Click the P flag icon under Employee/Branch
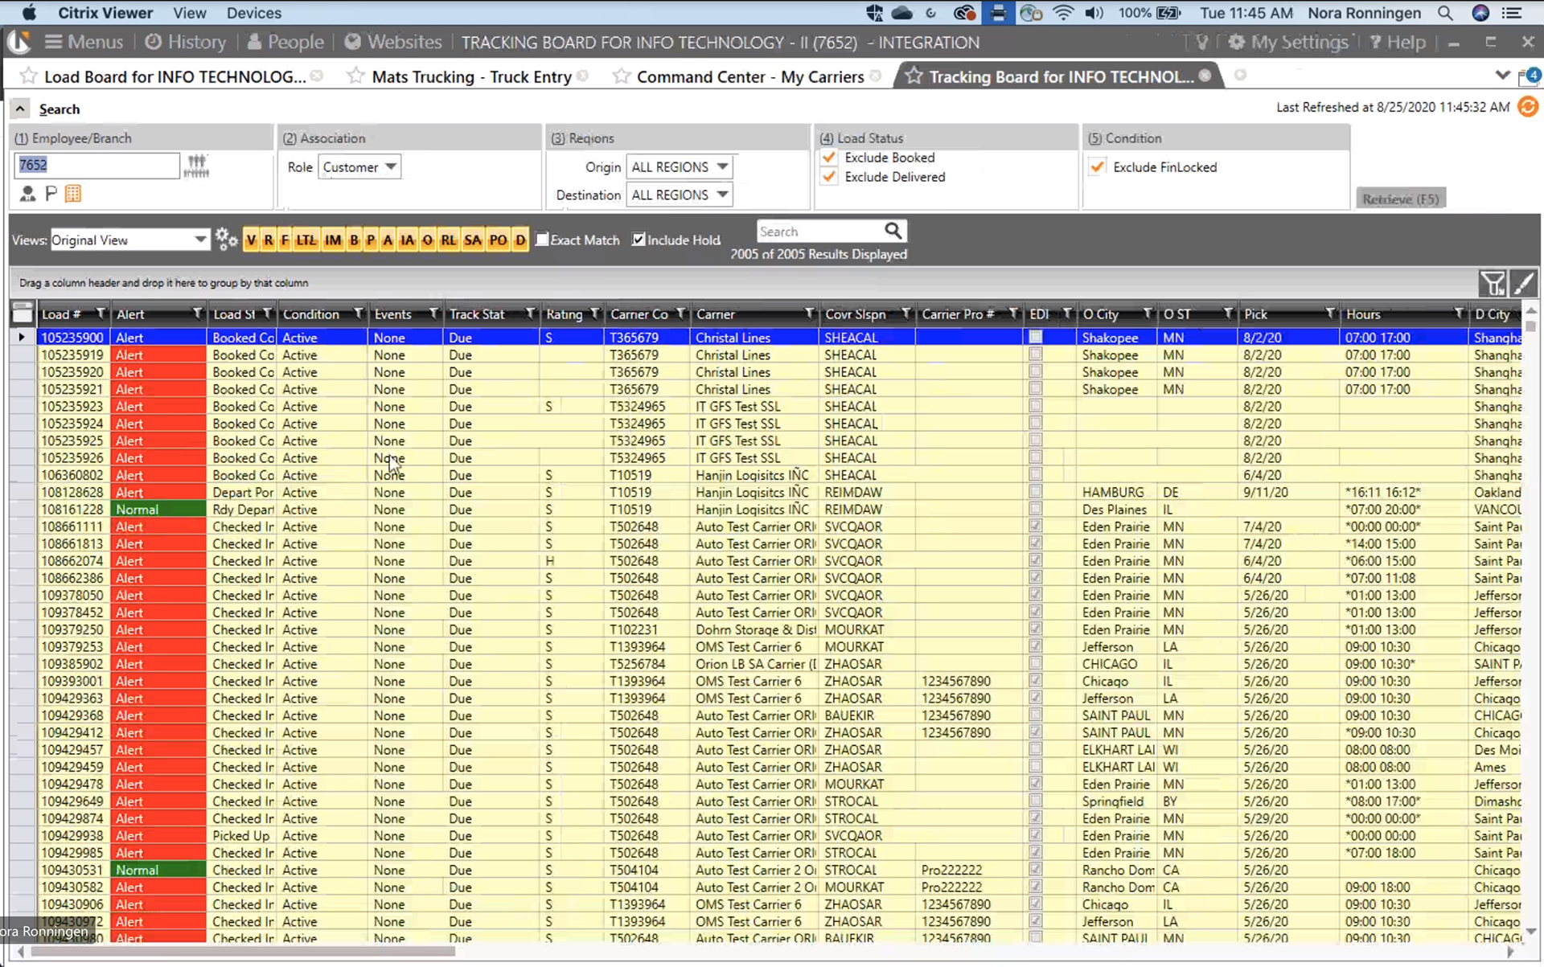 tap(51, 194)
